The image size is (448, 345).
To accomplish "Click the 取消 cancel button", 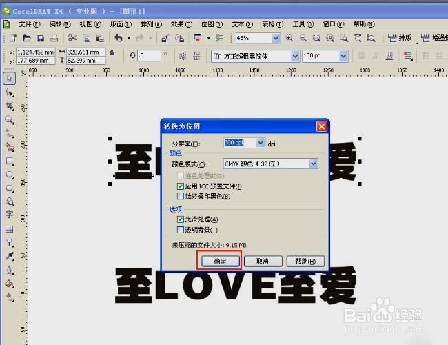I will pos(263,261).
